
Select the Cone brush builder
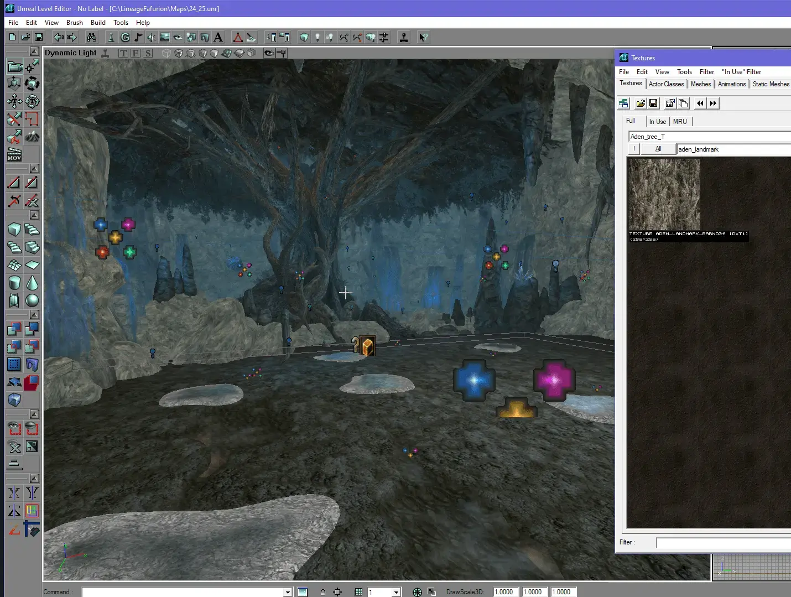click(32, 283)
